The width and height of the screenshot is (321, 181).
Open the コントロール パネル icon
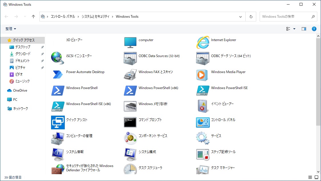(203, 122)
